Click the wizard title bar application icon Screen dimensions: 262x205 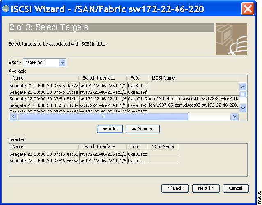coord(6,9)
